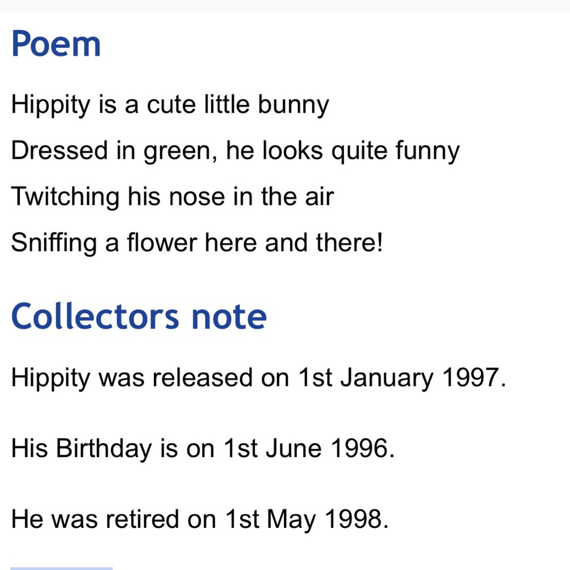Click the word bunny in the poem

point(294,105)
